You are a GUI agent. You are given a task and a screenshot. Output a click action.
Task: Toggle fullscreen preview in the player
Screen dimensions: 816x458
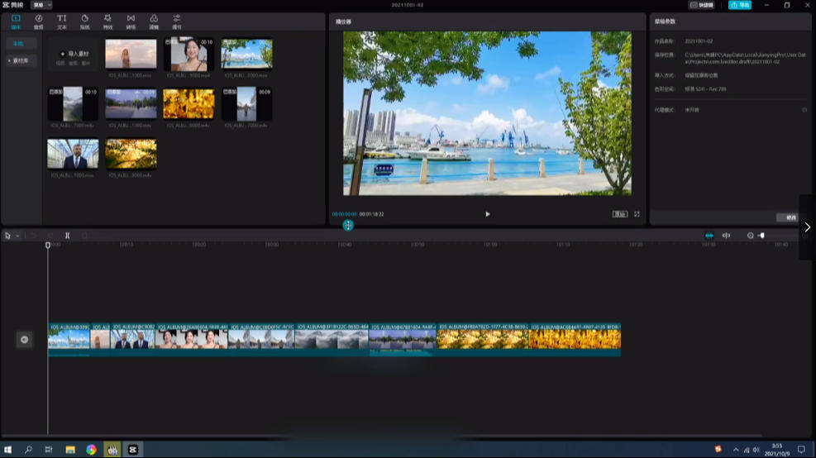coord(637,214)
